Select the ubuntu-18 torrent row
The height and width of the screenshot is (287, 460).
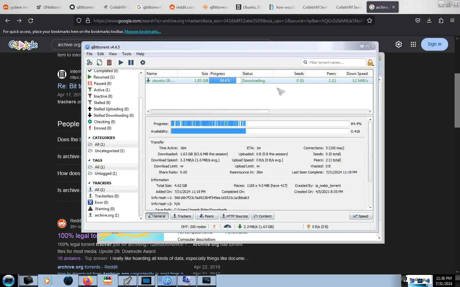[x=259, y=81]
